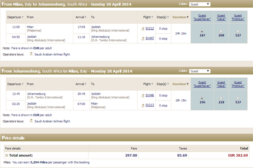Open outbound Guest Value fare header link

pyautogui.click(x=221, y=17)
